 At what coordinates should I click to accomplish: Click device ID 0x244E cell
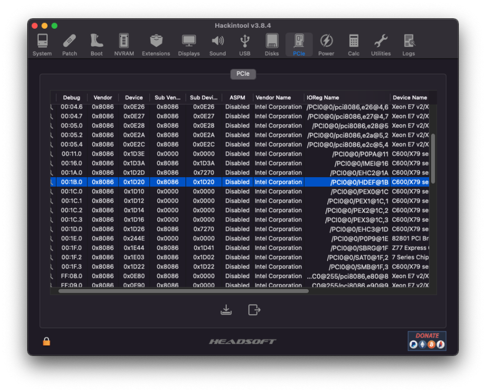134,238
